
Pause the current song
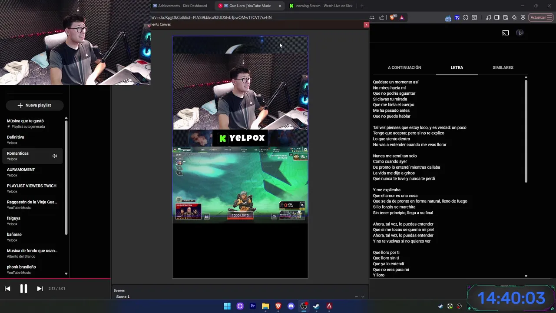coord(23,289)
